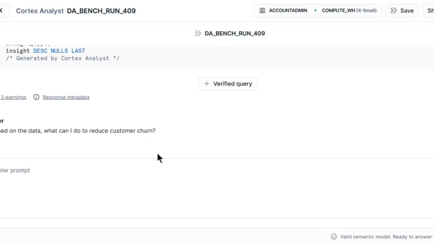Click the plus icon on Verified query

[206, 83]
